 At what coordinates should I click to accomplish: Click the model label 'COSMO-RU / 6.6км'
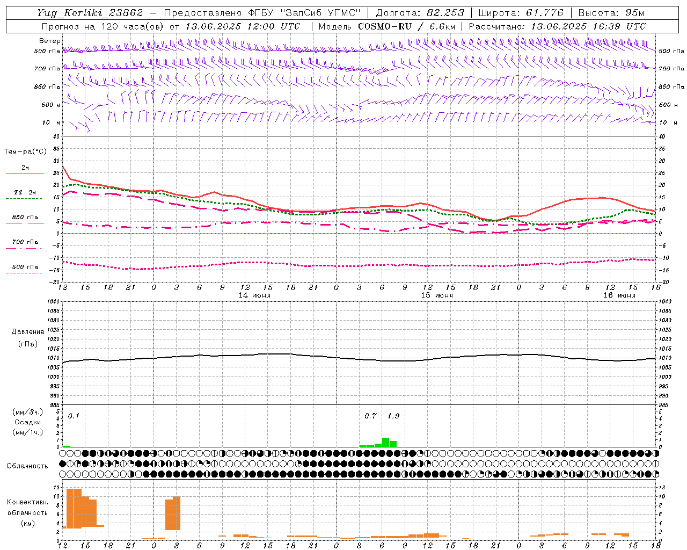pyautogui.click(x=407, y=26)
